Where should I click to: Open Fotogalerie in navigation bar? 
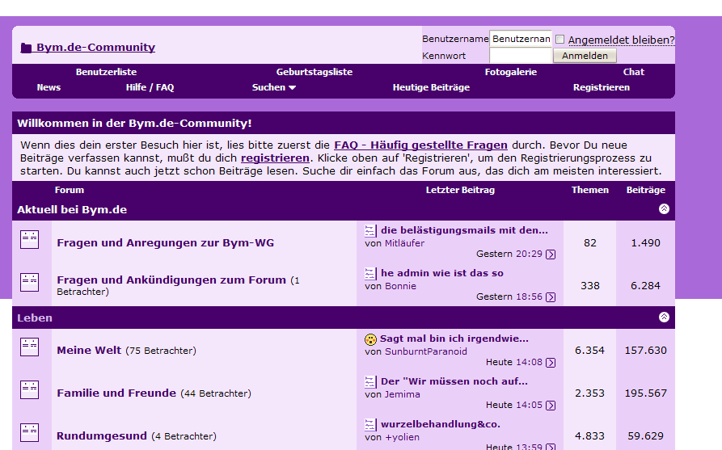(x=511, y=72)
